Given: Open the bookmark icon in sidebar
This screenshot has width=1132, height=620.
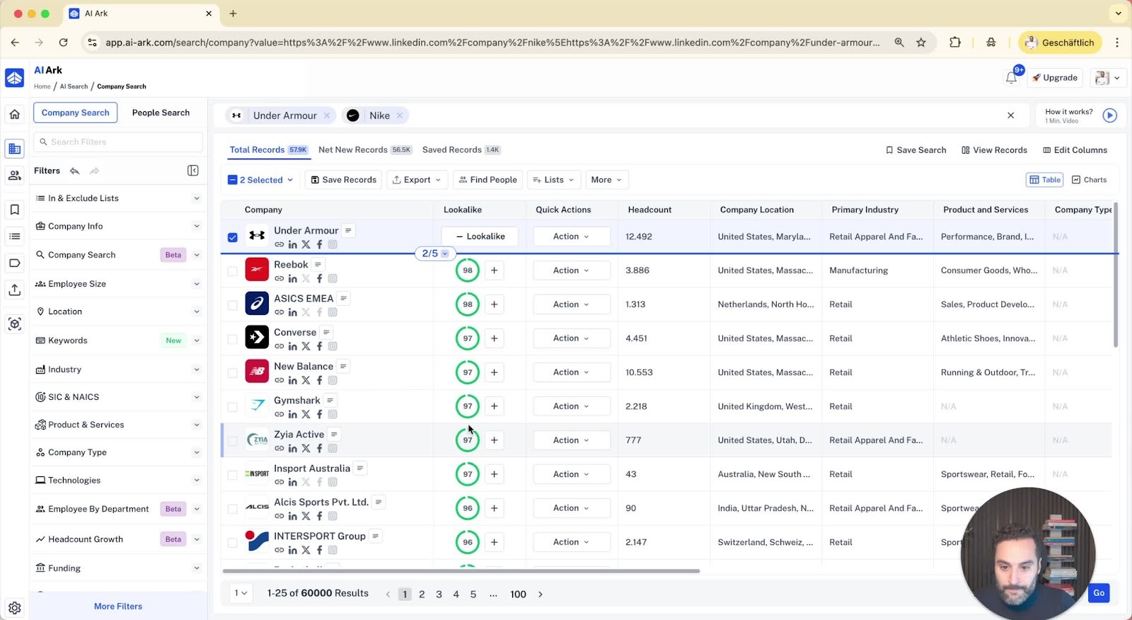Looking at the screenshot, I should click(15, 209).
